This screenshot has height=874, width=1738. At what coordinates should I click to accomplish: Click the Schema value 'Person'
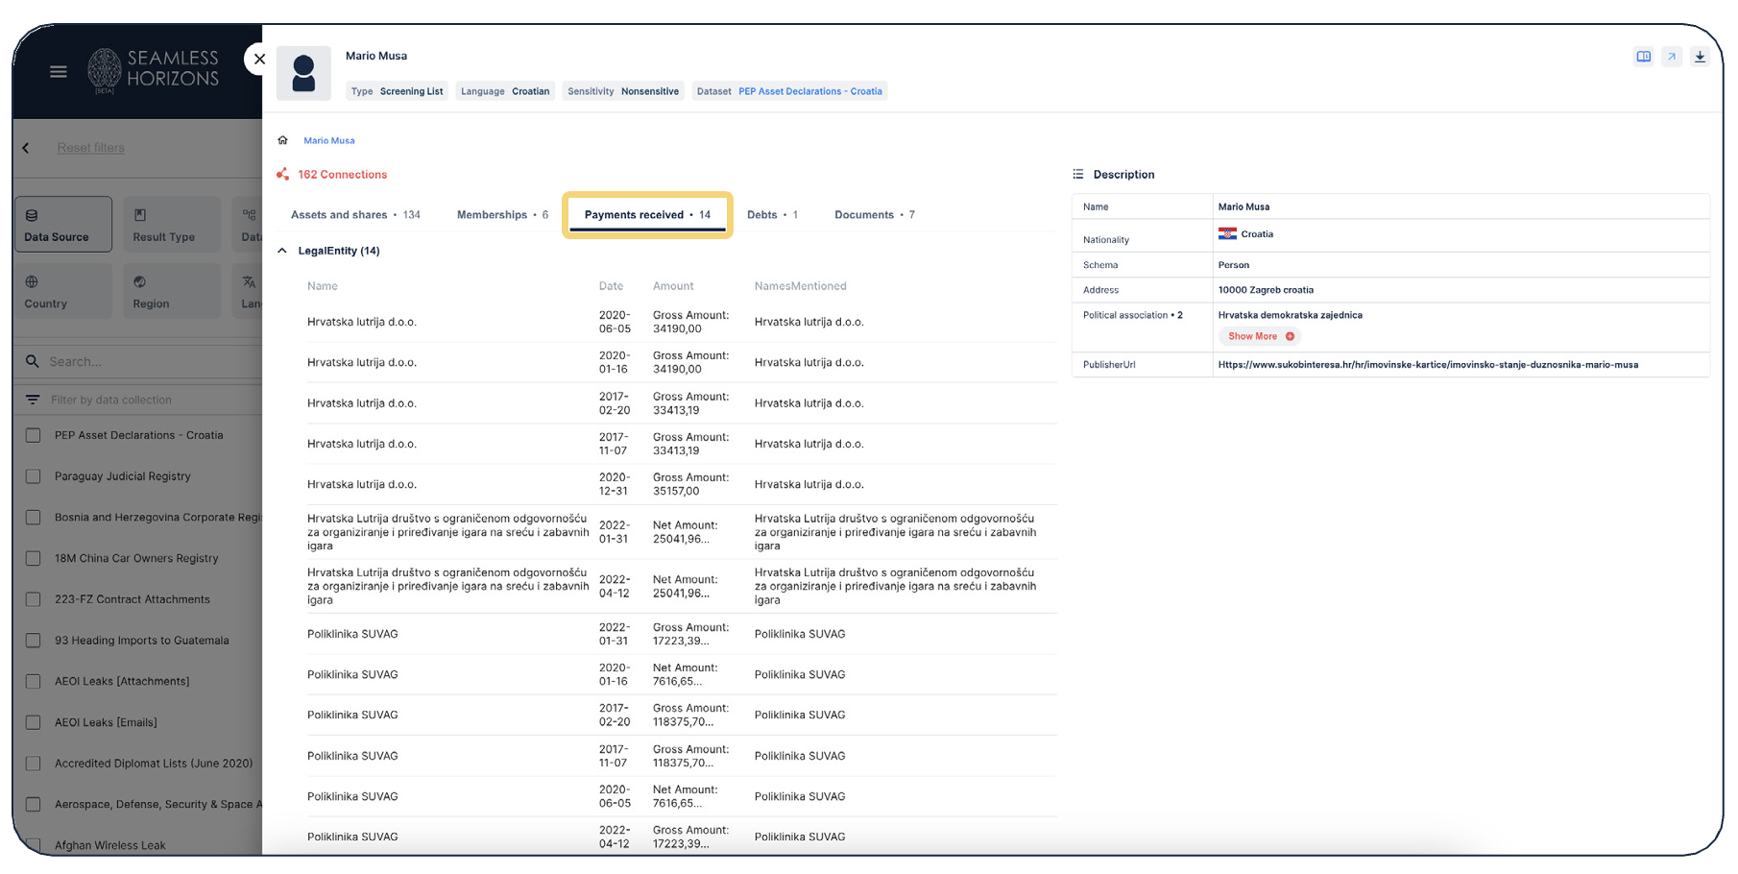(1233, 265)
